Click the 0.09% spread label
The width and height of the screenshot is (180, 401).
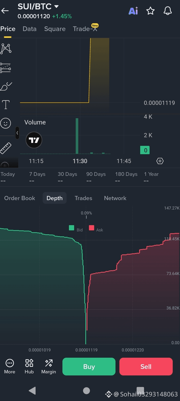(86, 213)
